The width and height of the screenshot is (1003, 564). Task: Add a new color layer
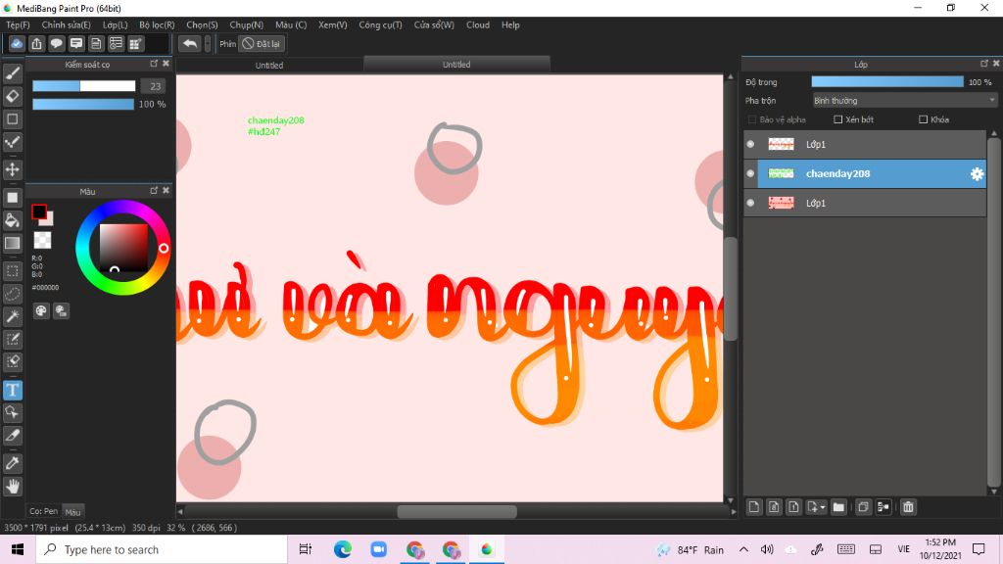click(754, 507)
